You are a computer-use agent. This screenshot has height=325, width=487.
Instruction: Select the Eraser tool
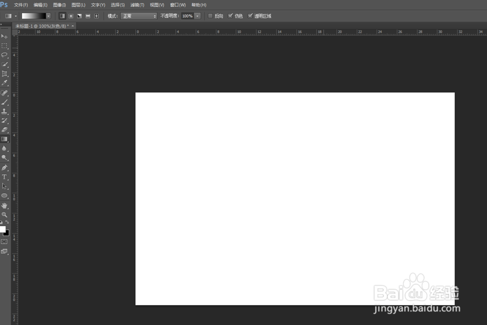pos(4,130)
